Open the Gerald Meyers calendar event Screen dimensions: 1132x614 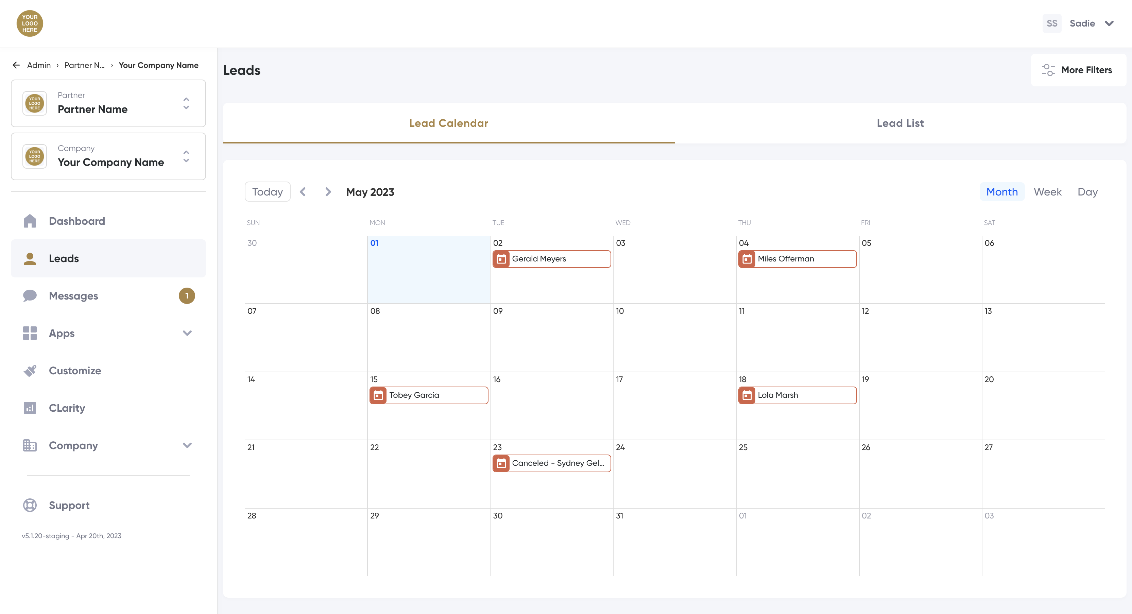(x=551, y=259)
